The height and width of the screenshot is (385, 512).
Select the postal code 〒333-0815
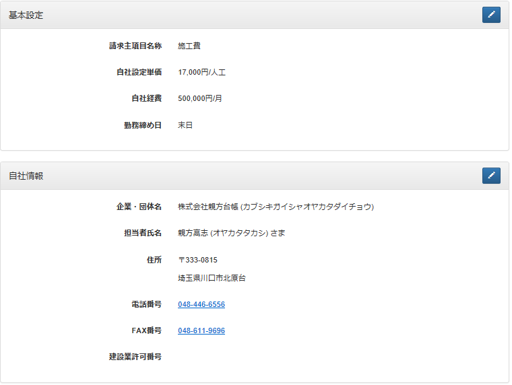(197, 260)
